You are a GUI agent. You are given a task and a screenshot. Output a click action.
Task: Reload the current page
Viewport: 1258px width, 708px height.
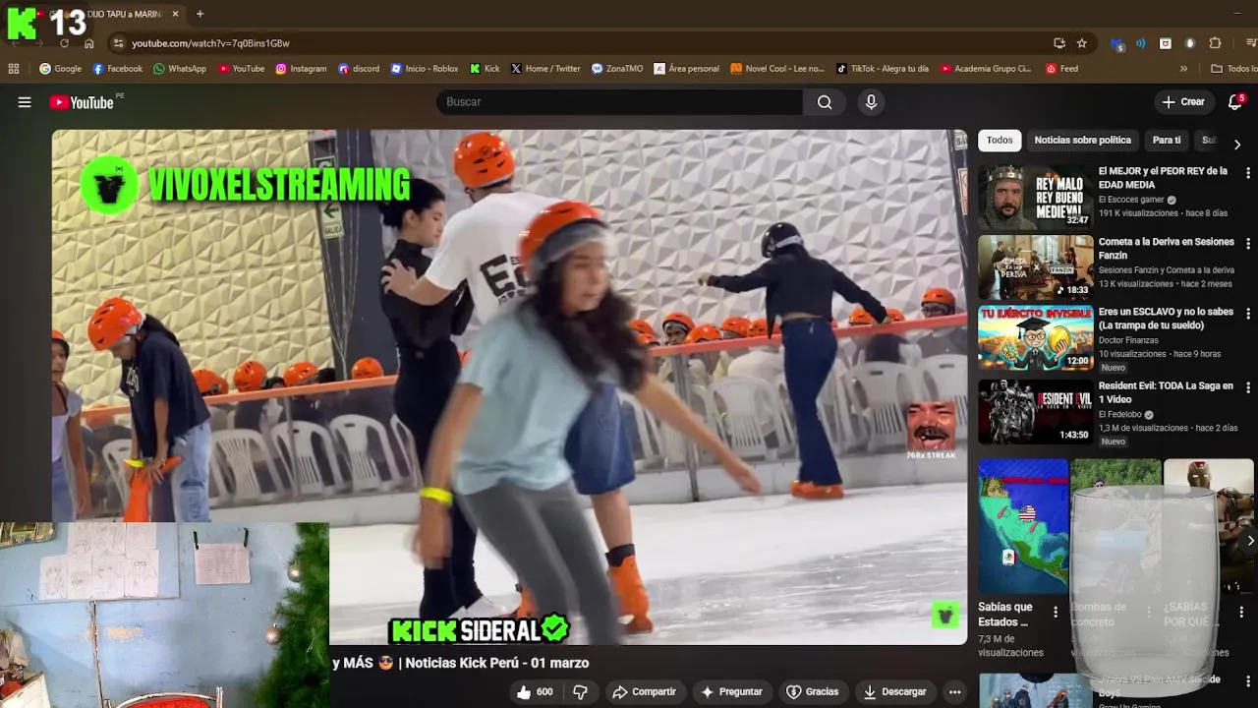64,43
